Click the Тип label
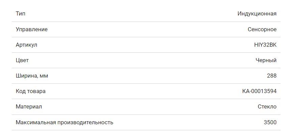This screenshot has width=291, height=135. click(x=21, y=14)
